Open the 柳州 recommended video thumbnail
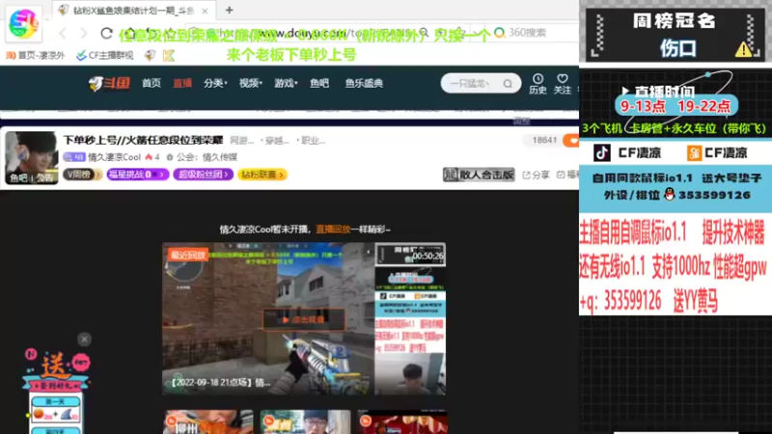 pyautogui.click(x=208, y=421)
